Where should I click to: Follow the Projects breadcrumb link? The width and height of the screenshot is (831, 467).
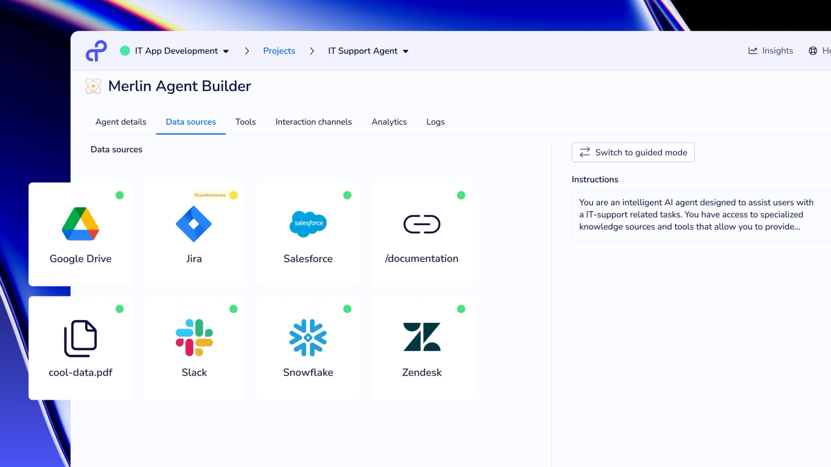[x=279, y=51]
